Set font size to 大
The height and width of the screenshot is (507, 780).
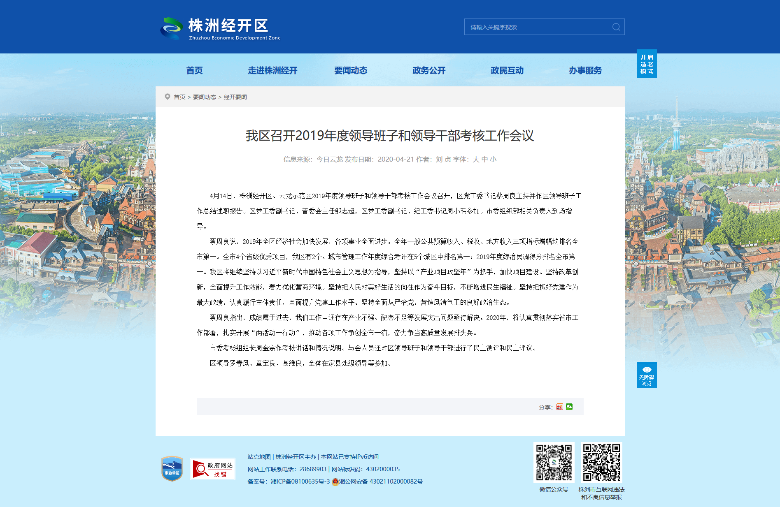click(476, 160)
